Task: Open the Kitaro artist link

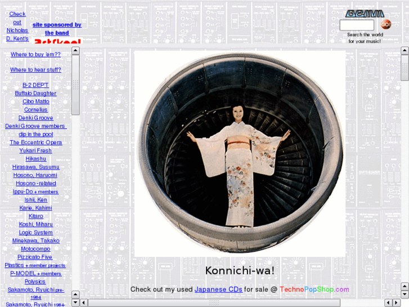Action: [36, 216]
